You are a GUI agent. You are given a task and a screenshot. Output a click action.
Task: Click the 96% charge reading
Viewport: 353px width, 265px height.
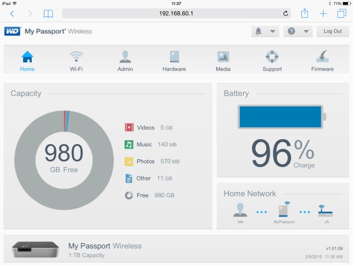(x=283, y=153)
